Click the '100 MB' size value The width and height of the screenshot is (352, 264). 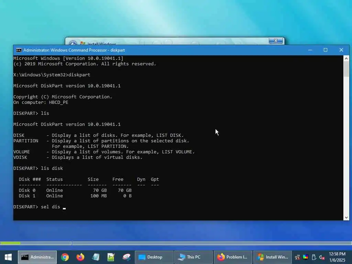[99, 196]
